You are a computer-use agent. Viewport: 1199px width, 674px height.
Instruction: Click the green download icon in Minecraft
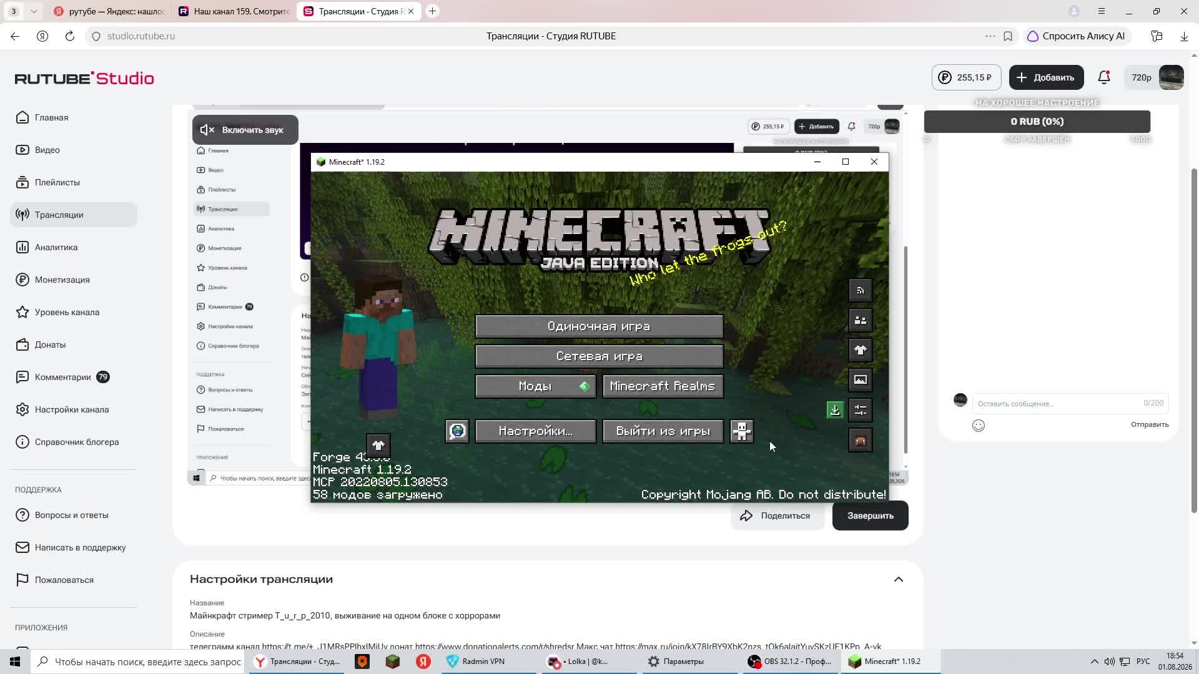click(835, 410)
